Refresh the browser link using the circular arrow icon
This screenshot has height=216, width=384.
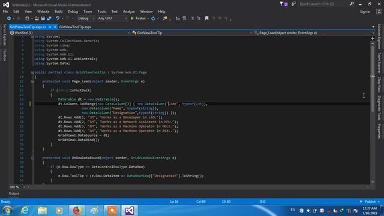(x=153, y=19)
